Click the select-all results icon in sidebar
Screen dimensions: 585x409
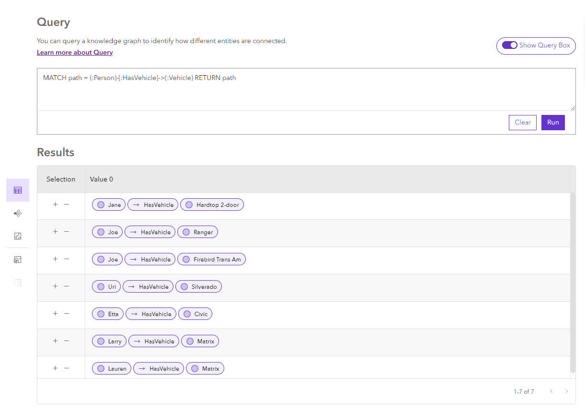point(18,260)
